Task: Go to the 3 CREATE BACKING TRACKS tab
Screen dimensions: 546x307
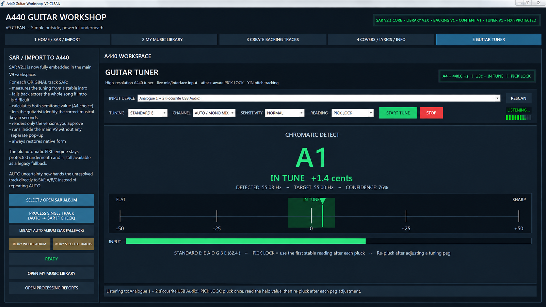Action: click(x=273, y=39)
